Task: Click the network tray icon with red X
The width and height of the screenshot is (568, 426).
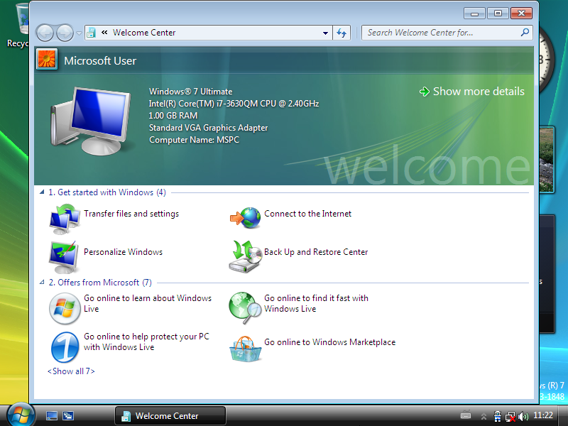Action: coord(510,417)
